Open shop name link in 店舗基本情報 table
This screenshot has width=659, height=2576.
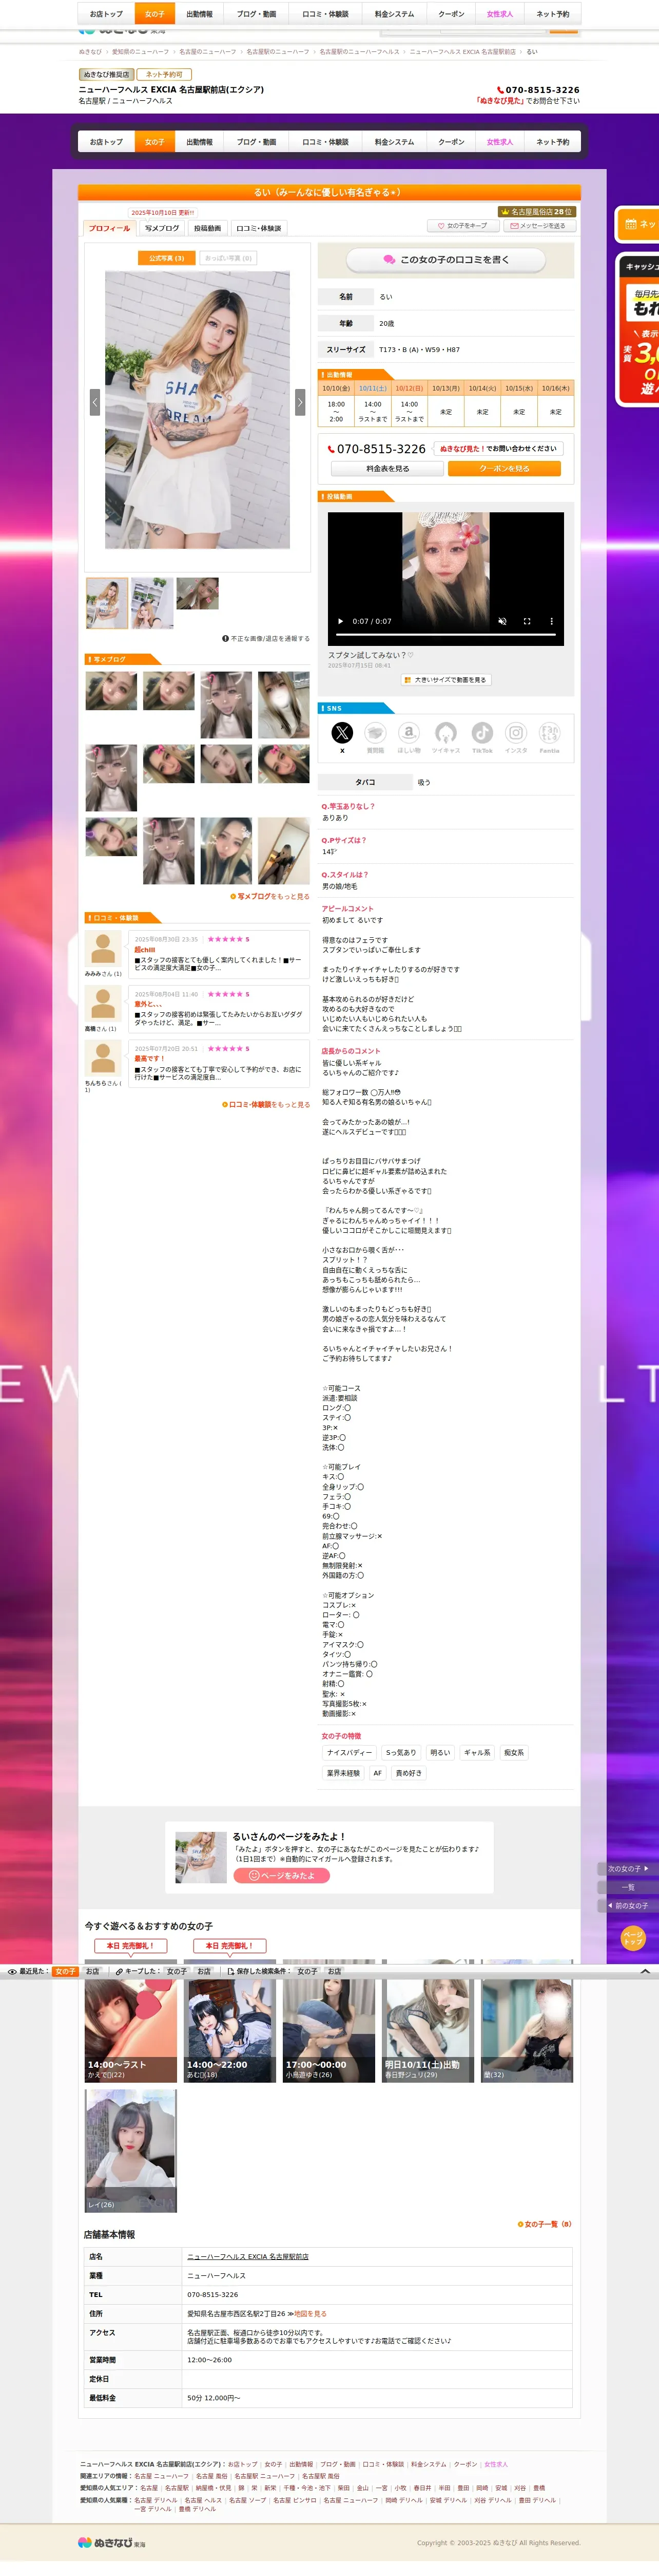tap(247, 2257)
